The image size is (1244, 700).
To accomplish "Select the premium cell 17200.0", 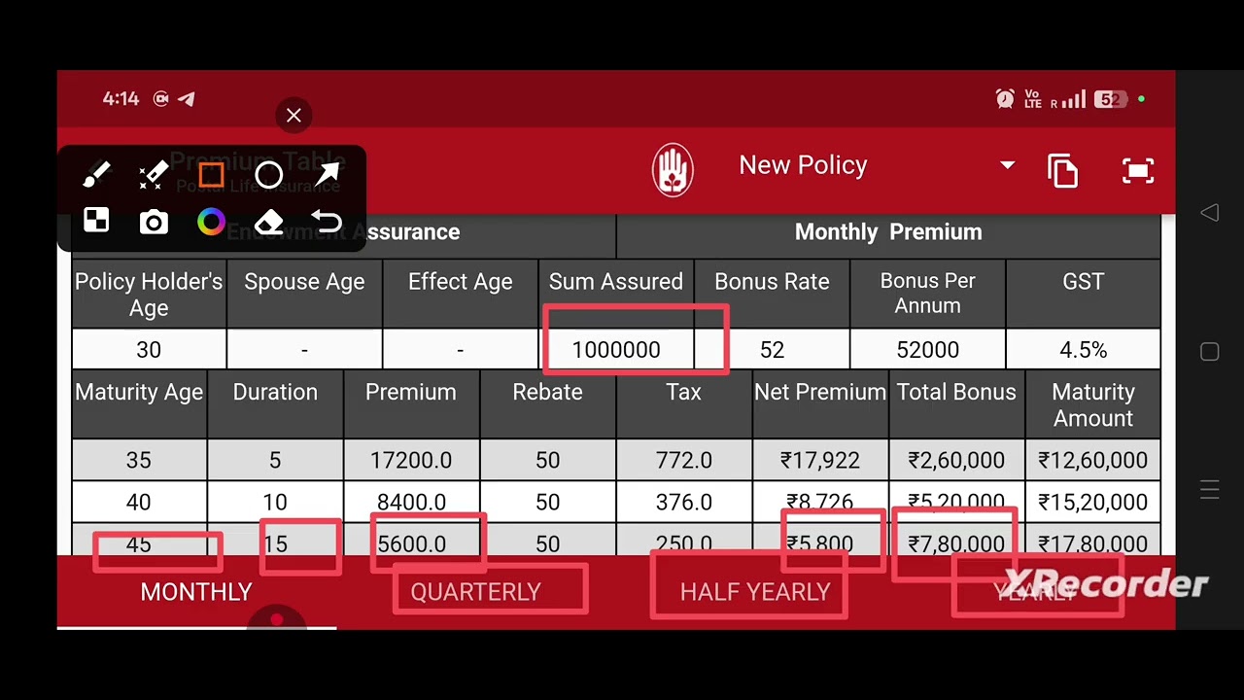I will click(411, 461).
